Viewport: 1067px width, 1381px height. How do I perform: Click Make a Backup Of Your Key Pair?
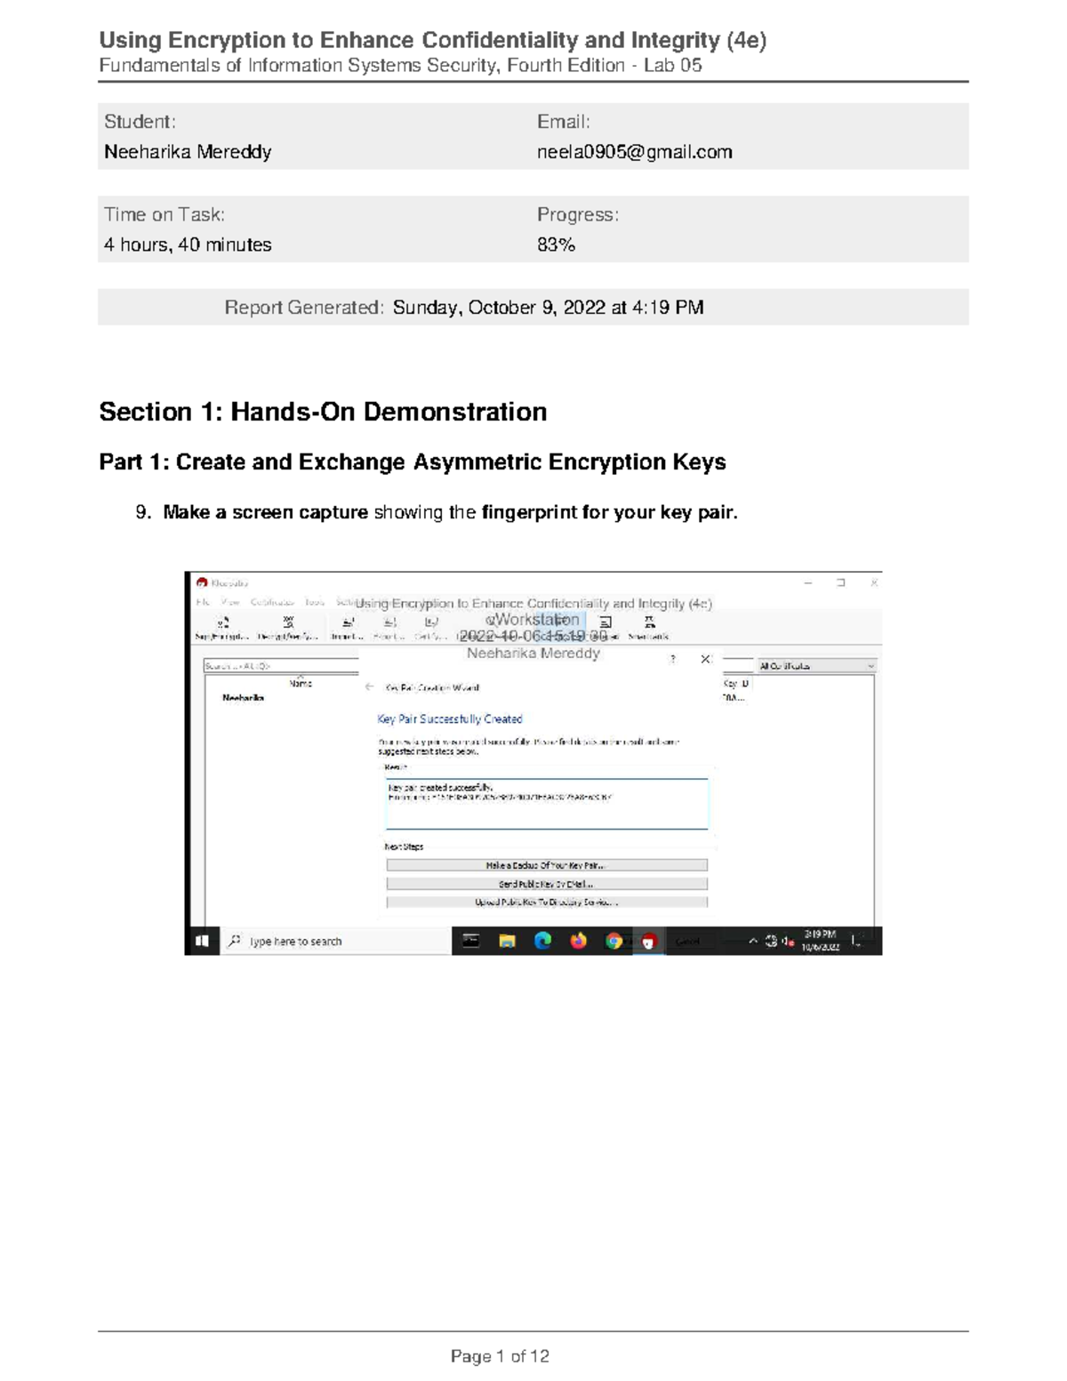(x=548, y=863)
